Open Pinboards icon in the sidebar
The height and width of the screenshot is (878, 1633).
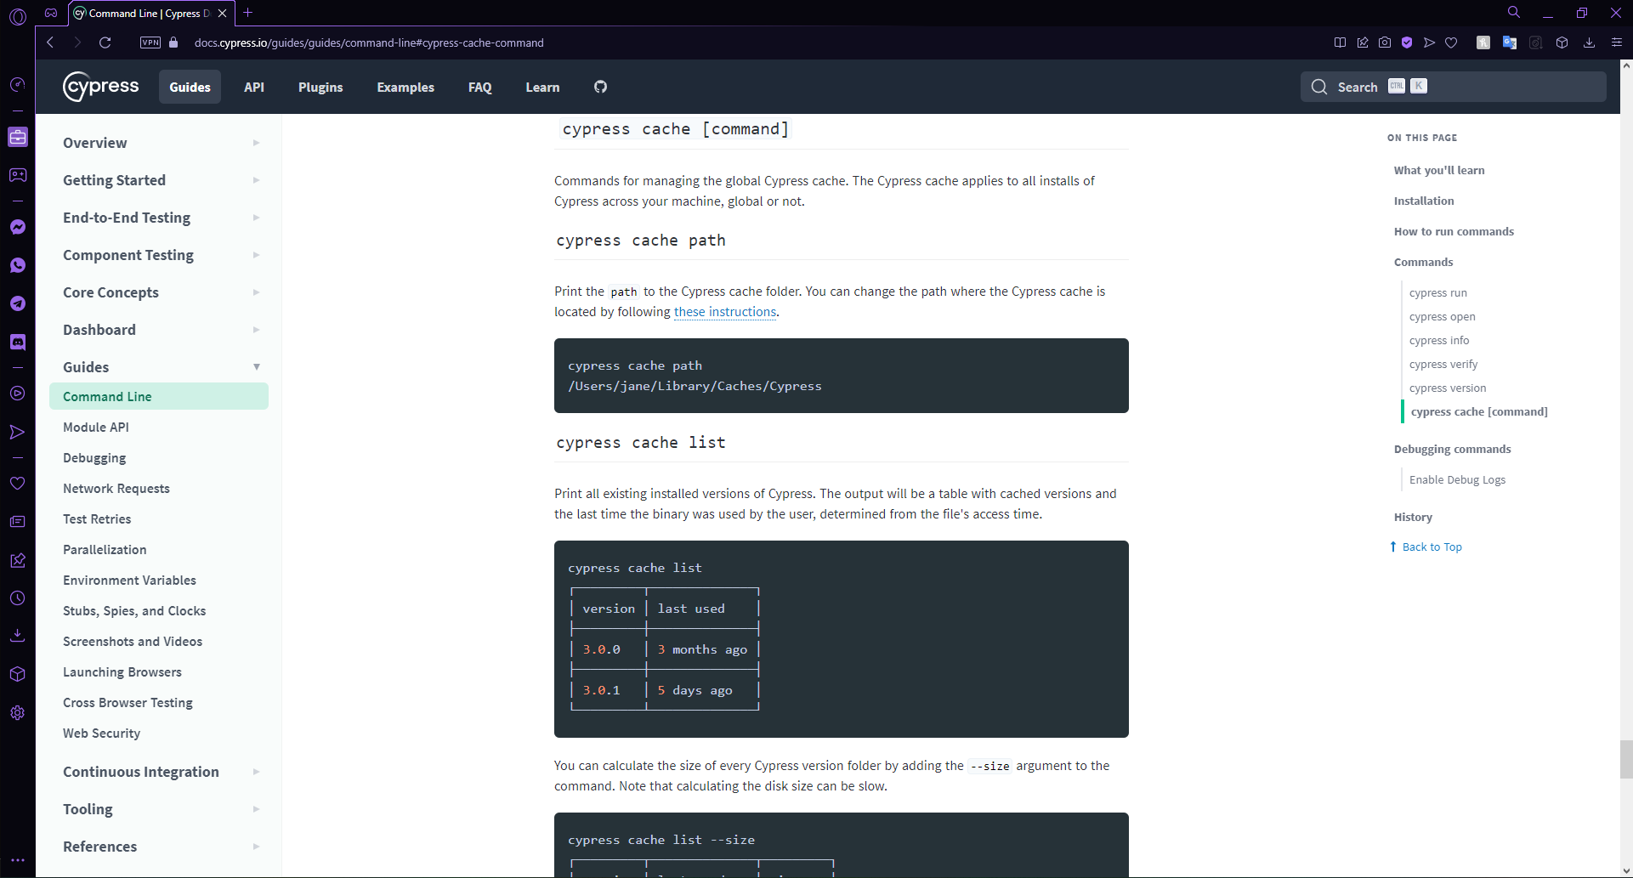[17, 560]
